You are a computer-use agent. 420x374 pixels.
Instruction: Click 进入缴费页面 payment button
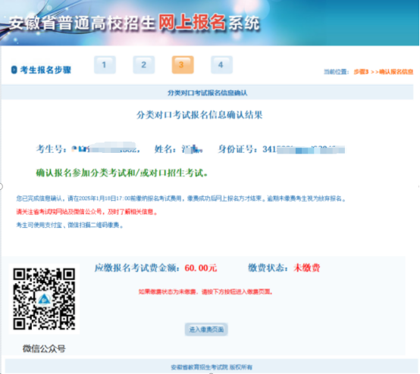coord(206,329)
